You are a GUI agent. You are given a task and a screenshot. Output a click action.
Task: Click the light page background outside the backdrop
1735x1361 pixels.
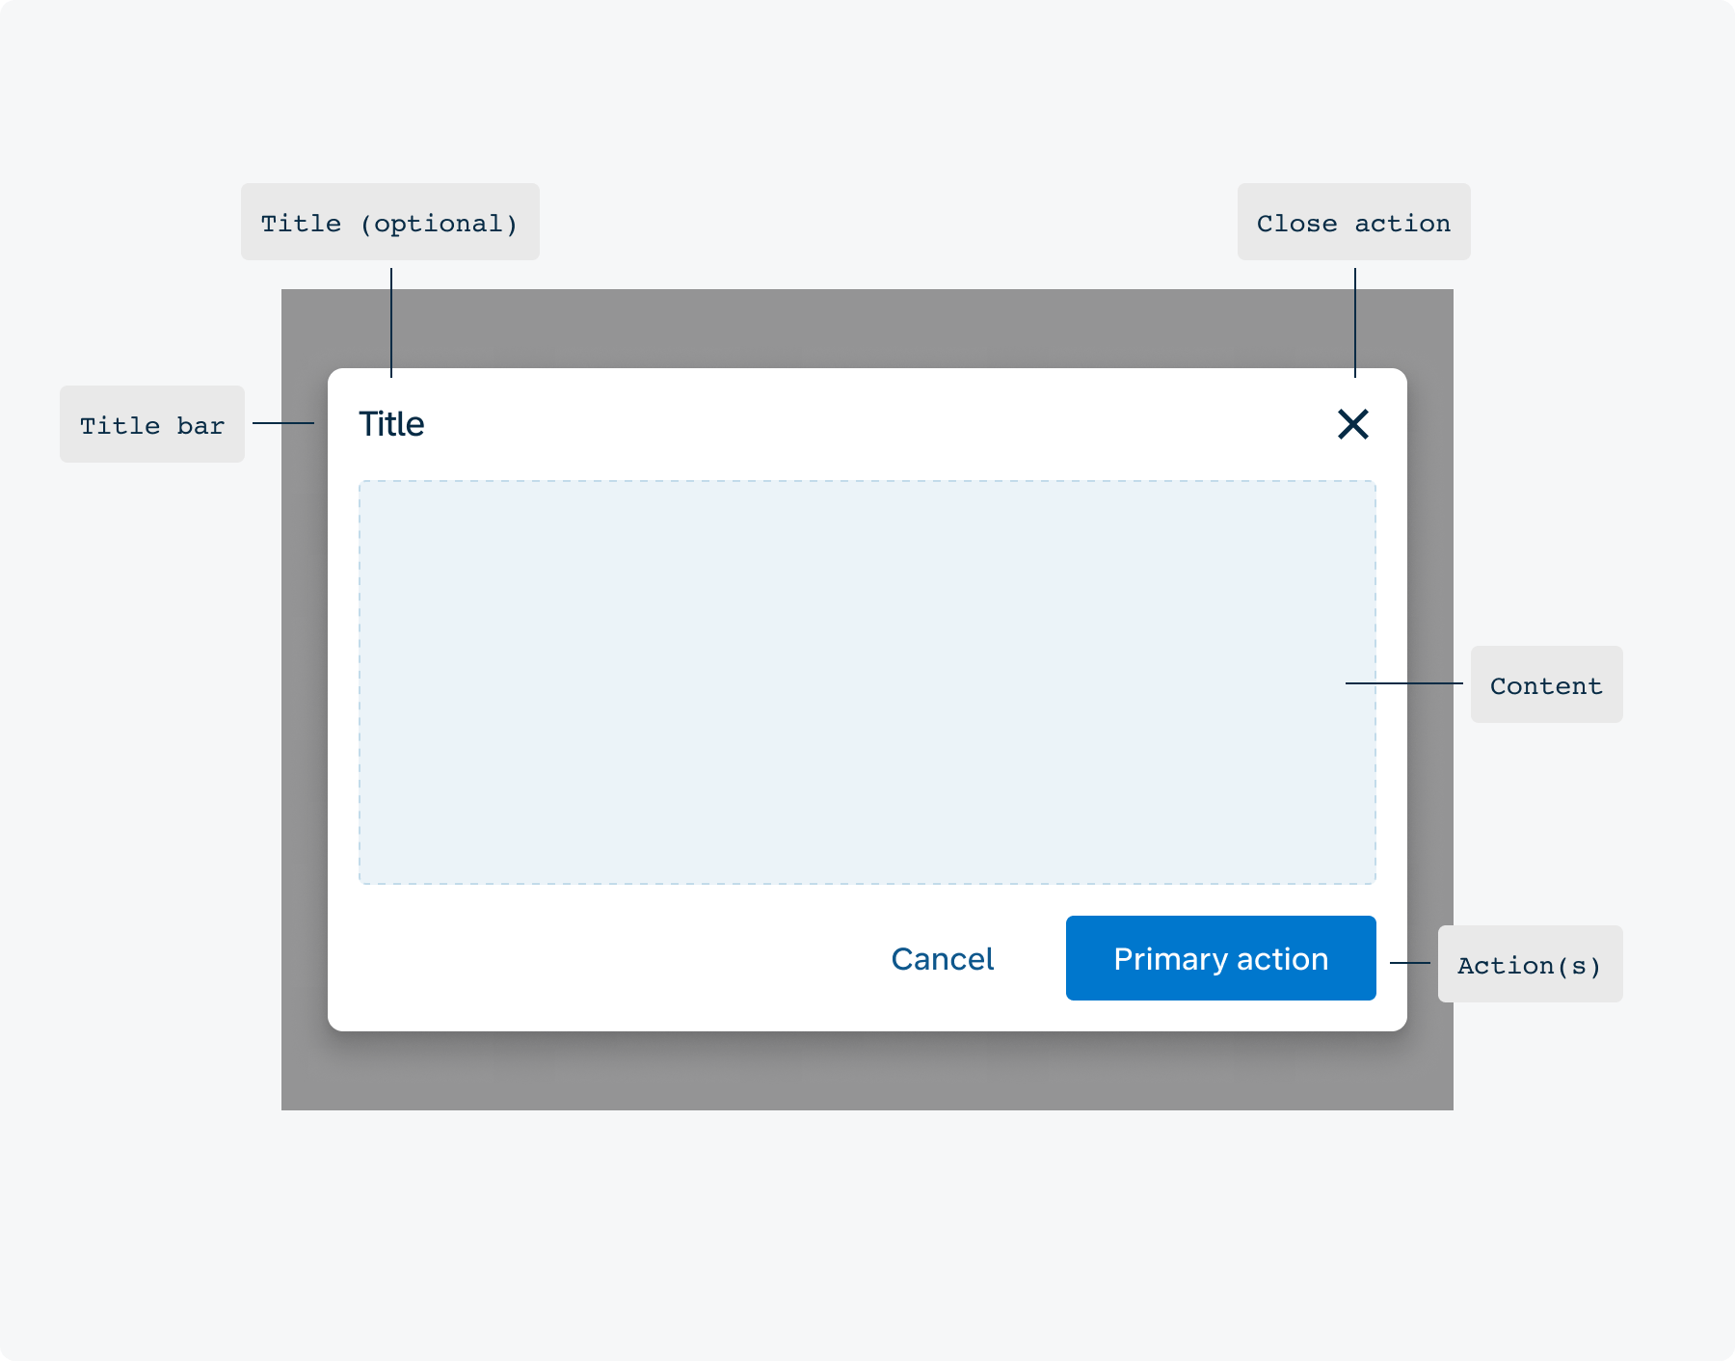coord(867,1234)
